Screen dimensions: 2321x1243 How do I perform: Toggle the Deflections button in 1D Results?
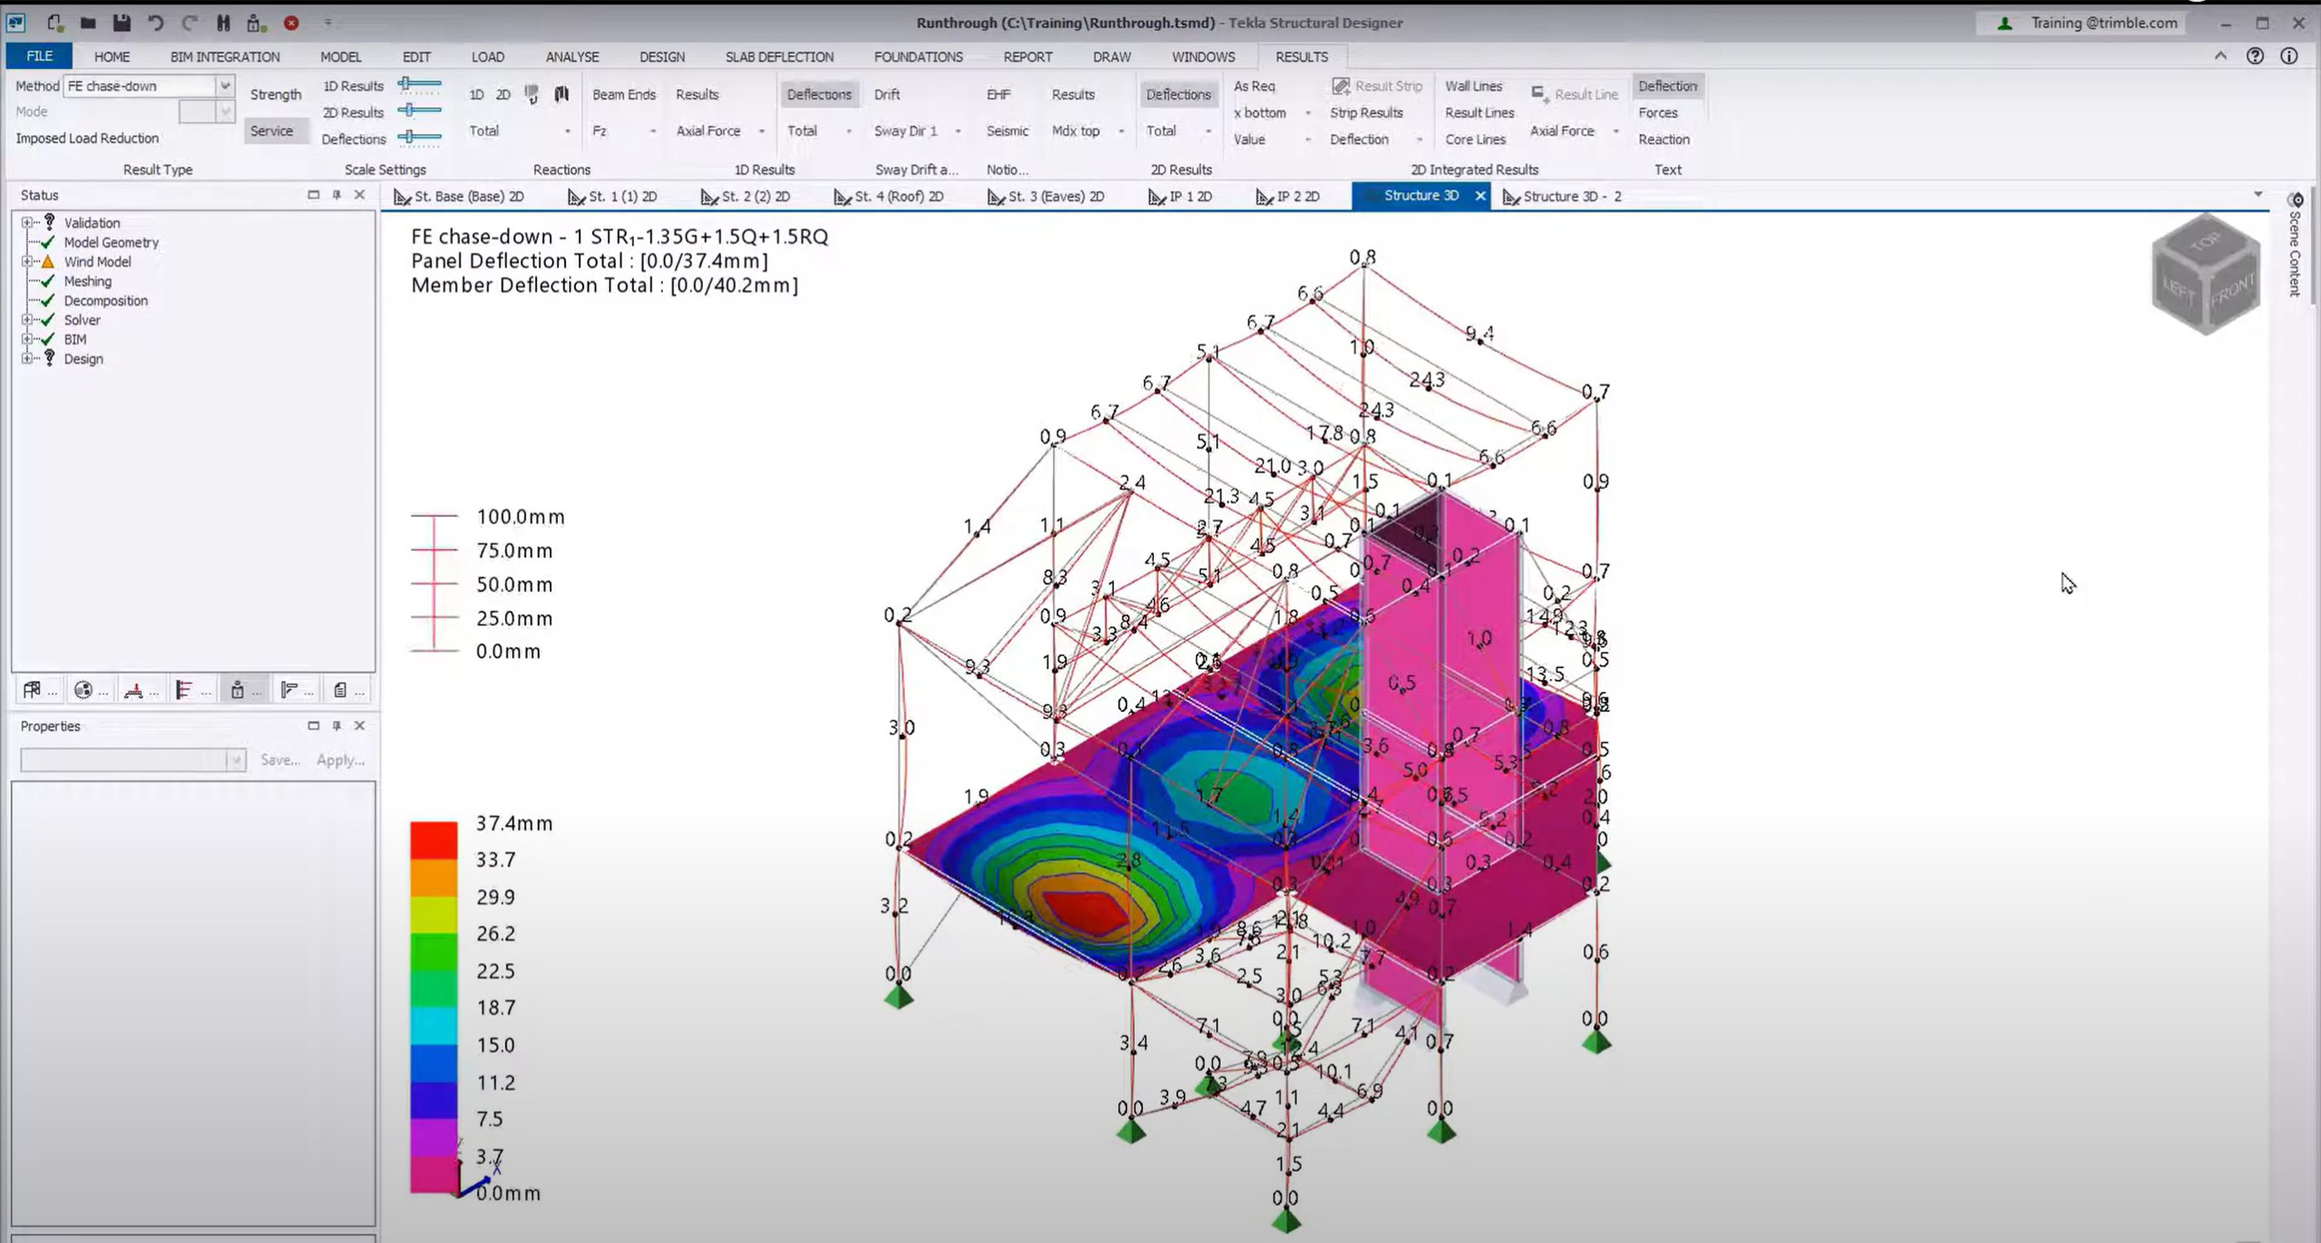point(819,94)
